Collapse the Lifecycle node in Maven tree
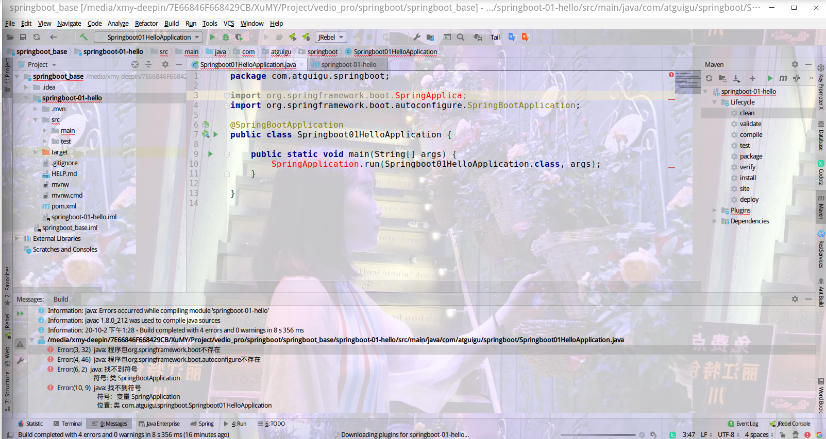 point(715,102)
